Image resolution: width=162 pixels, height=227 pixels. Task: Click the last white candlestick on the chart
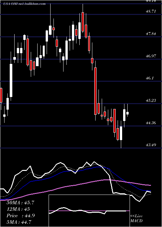tap(127, 113)
